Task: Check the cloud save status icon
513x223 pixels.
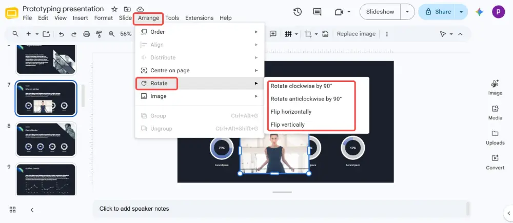Action: click(140, 9)
